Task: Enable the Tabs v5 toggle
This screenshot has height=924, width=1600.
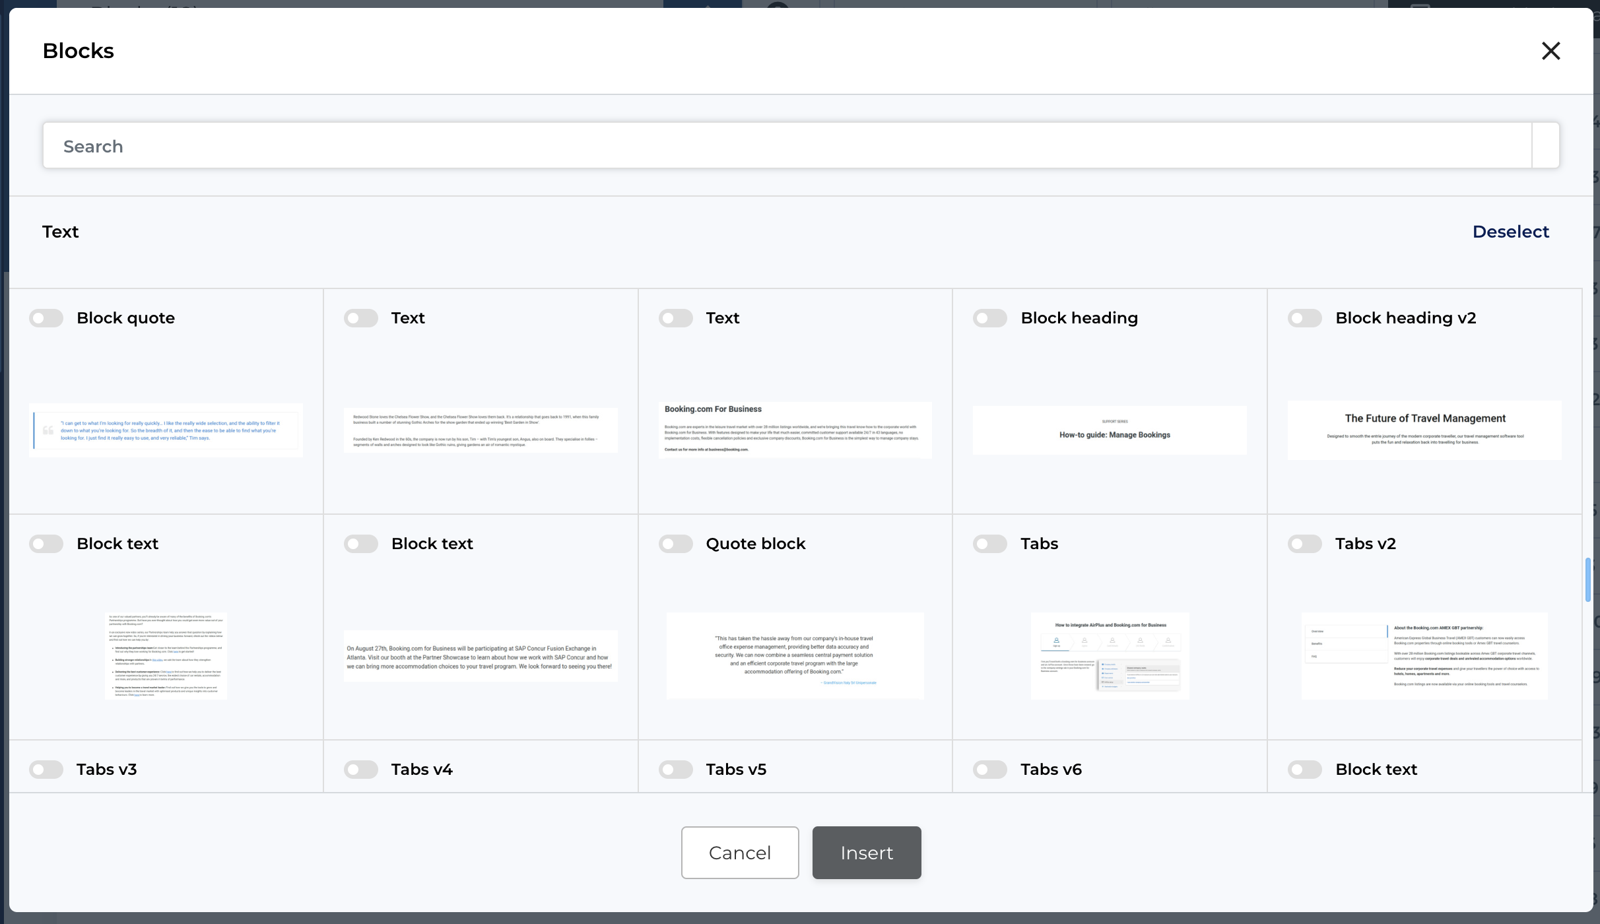Action: coord(675,770)
